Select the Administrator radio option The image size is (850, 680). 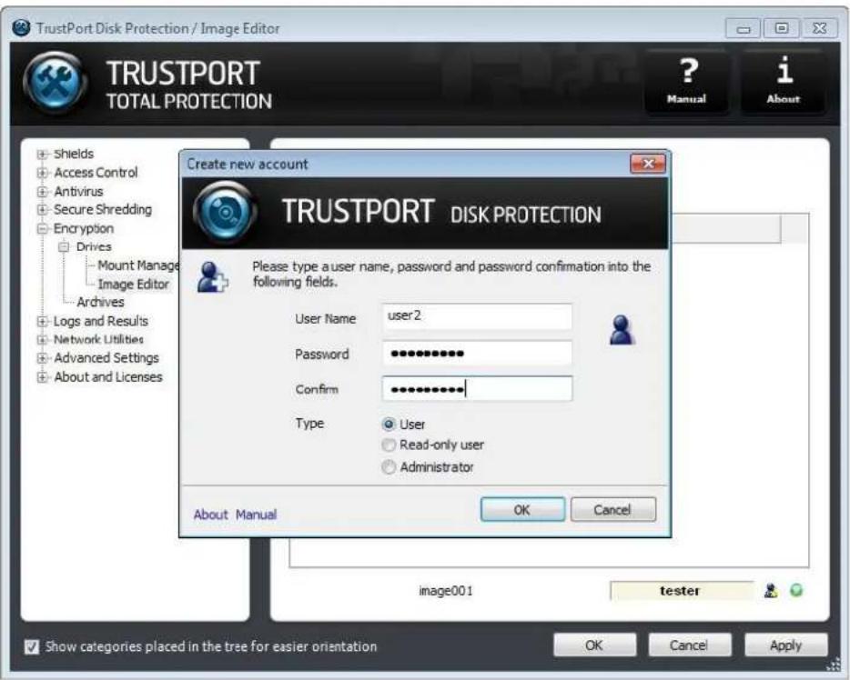(x=388, y=466)
